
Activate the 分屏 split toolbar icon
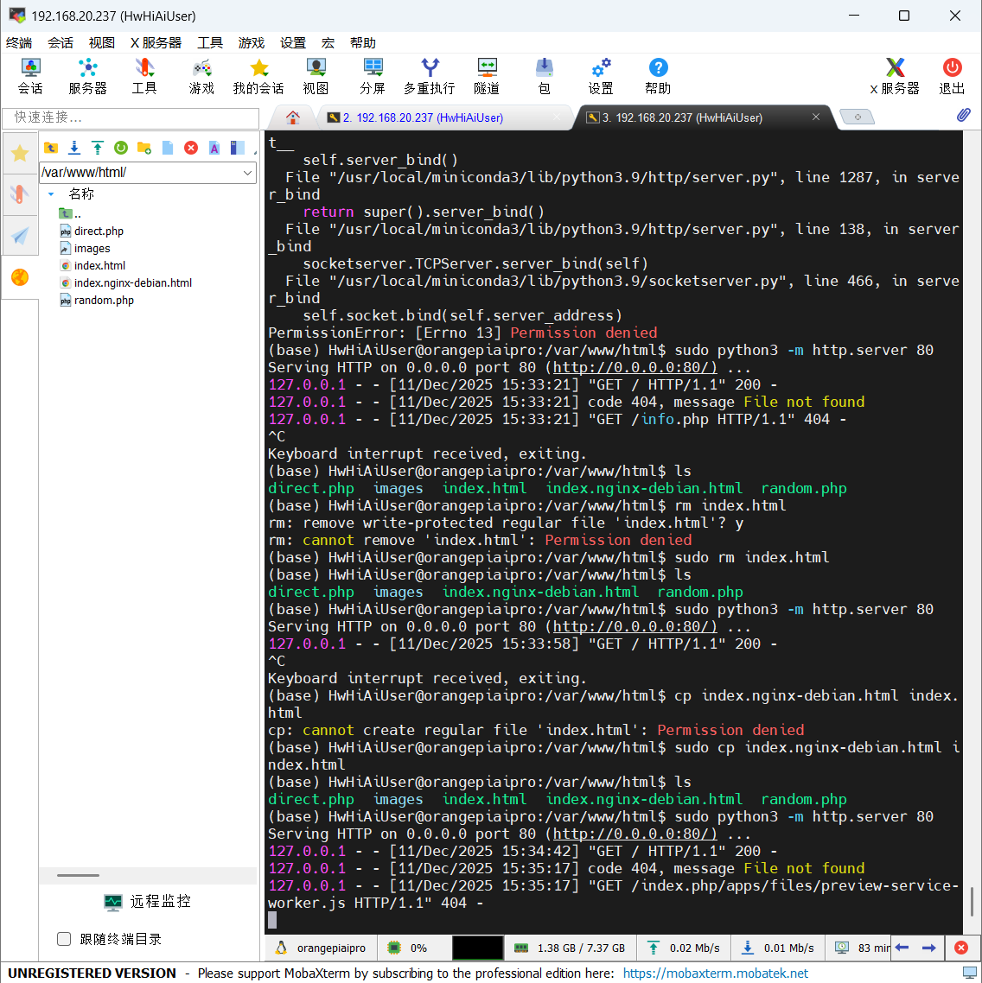pos(373,77)
